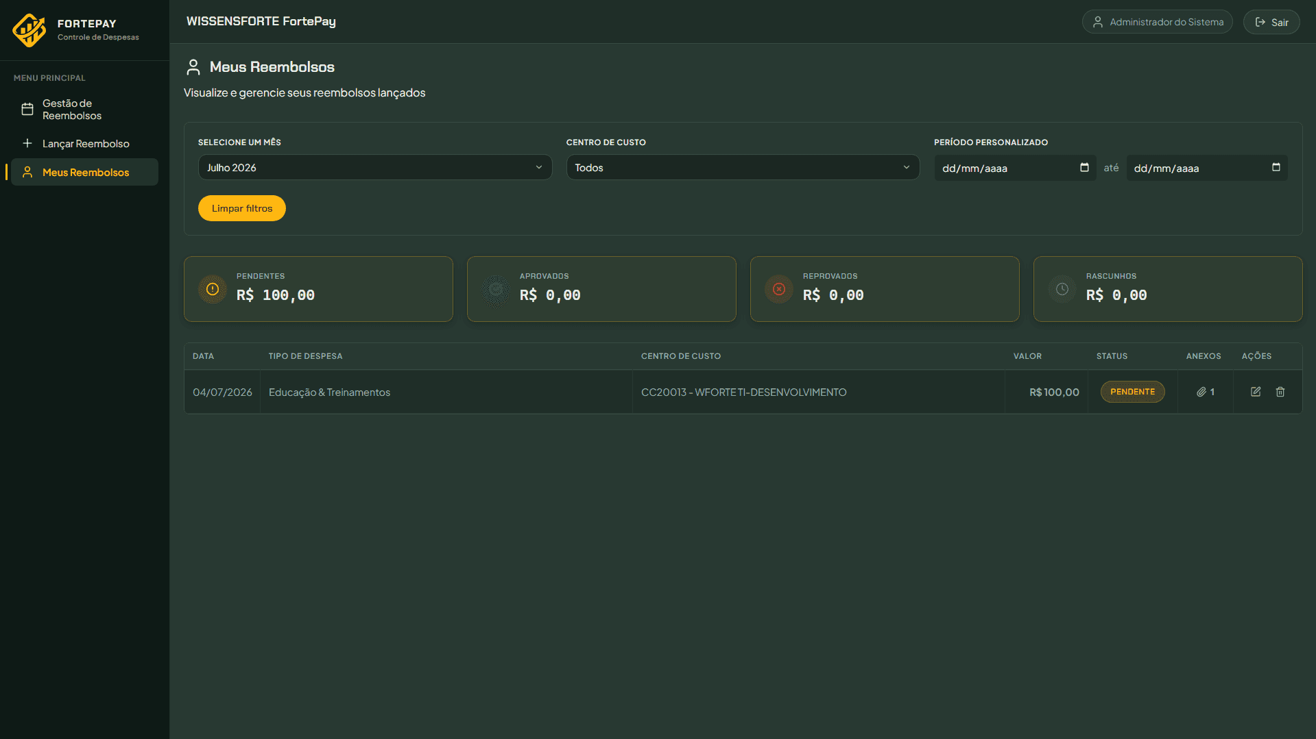The width and height of the screenshot is (1316, 739).
Task: Click the person icon beside Meus Reembolsos menu
Action: coord(27,173)
